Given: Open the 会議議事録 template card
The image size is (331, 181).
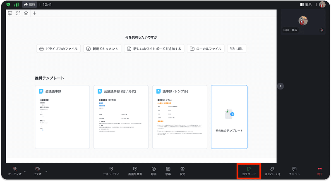Looking at the screenshot, I should [62, 117].
